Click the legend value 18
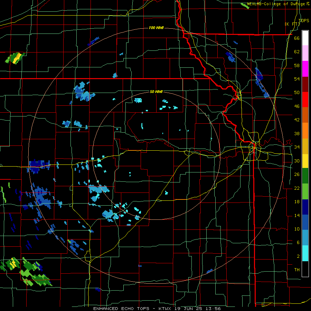Screen dimensions: 311x311 (297, 201)
